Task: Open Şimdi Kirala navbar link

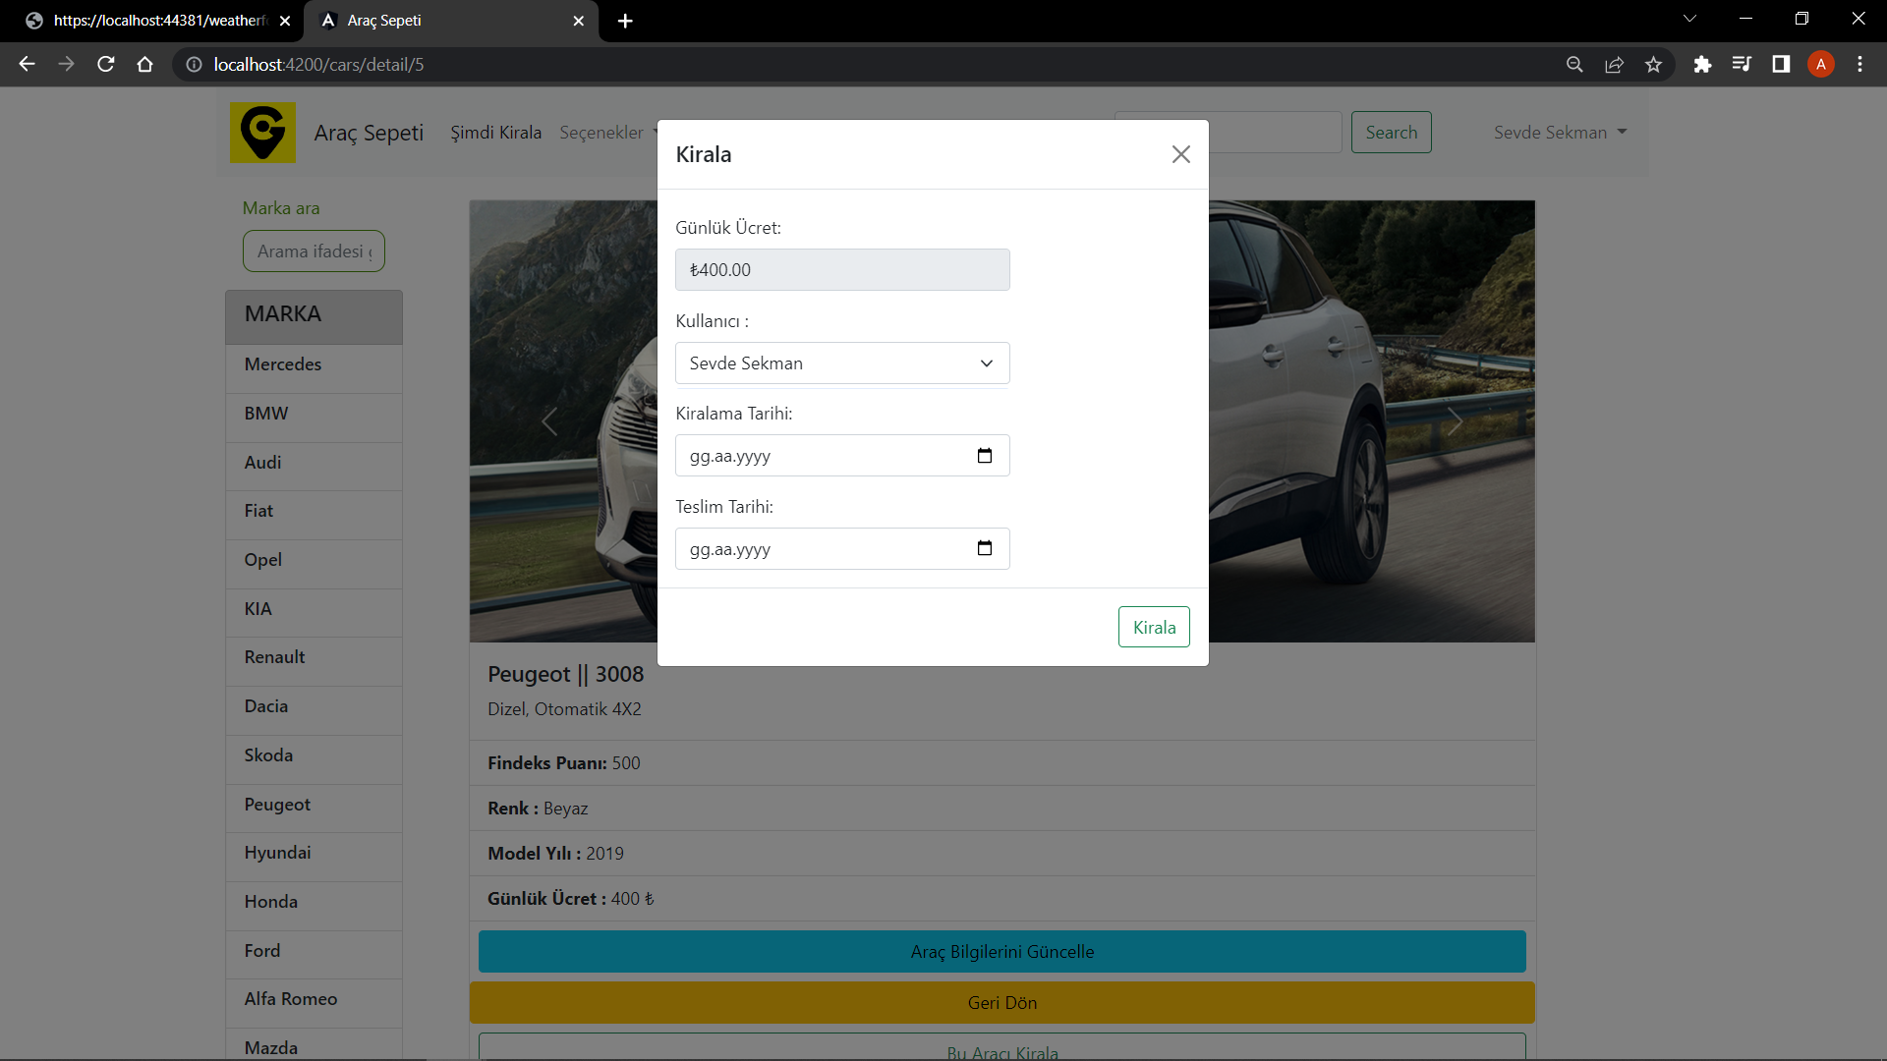Action: [495, 133]
